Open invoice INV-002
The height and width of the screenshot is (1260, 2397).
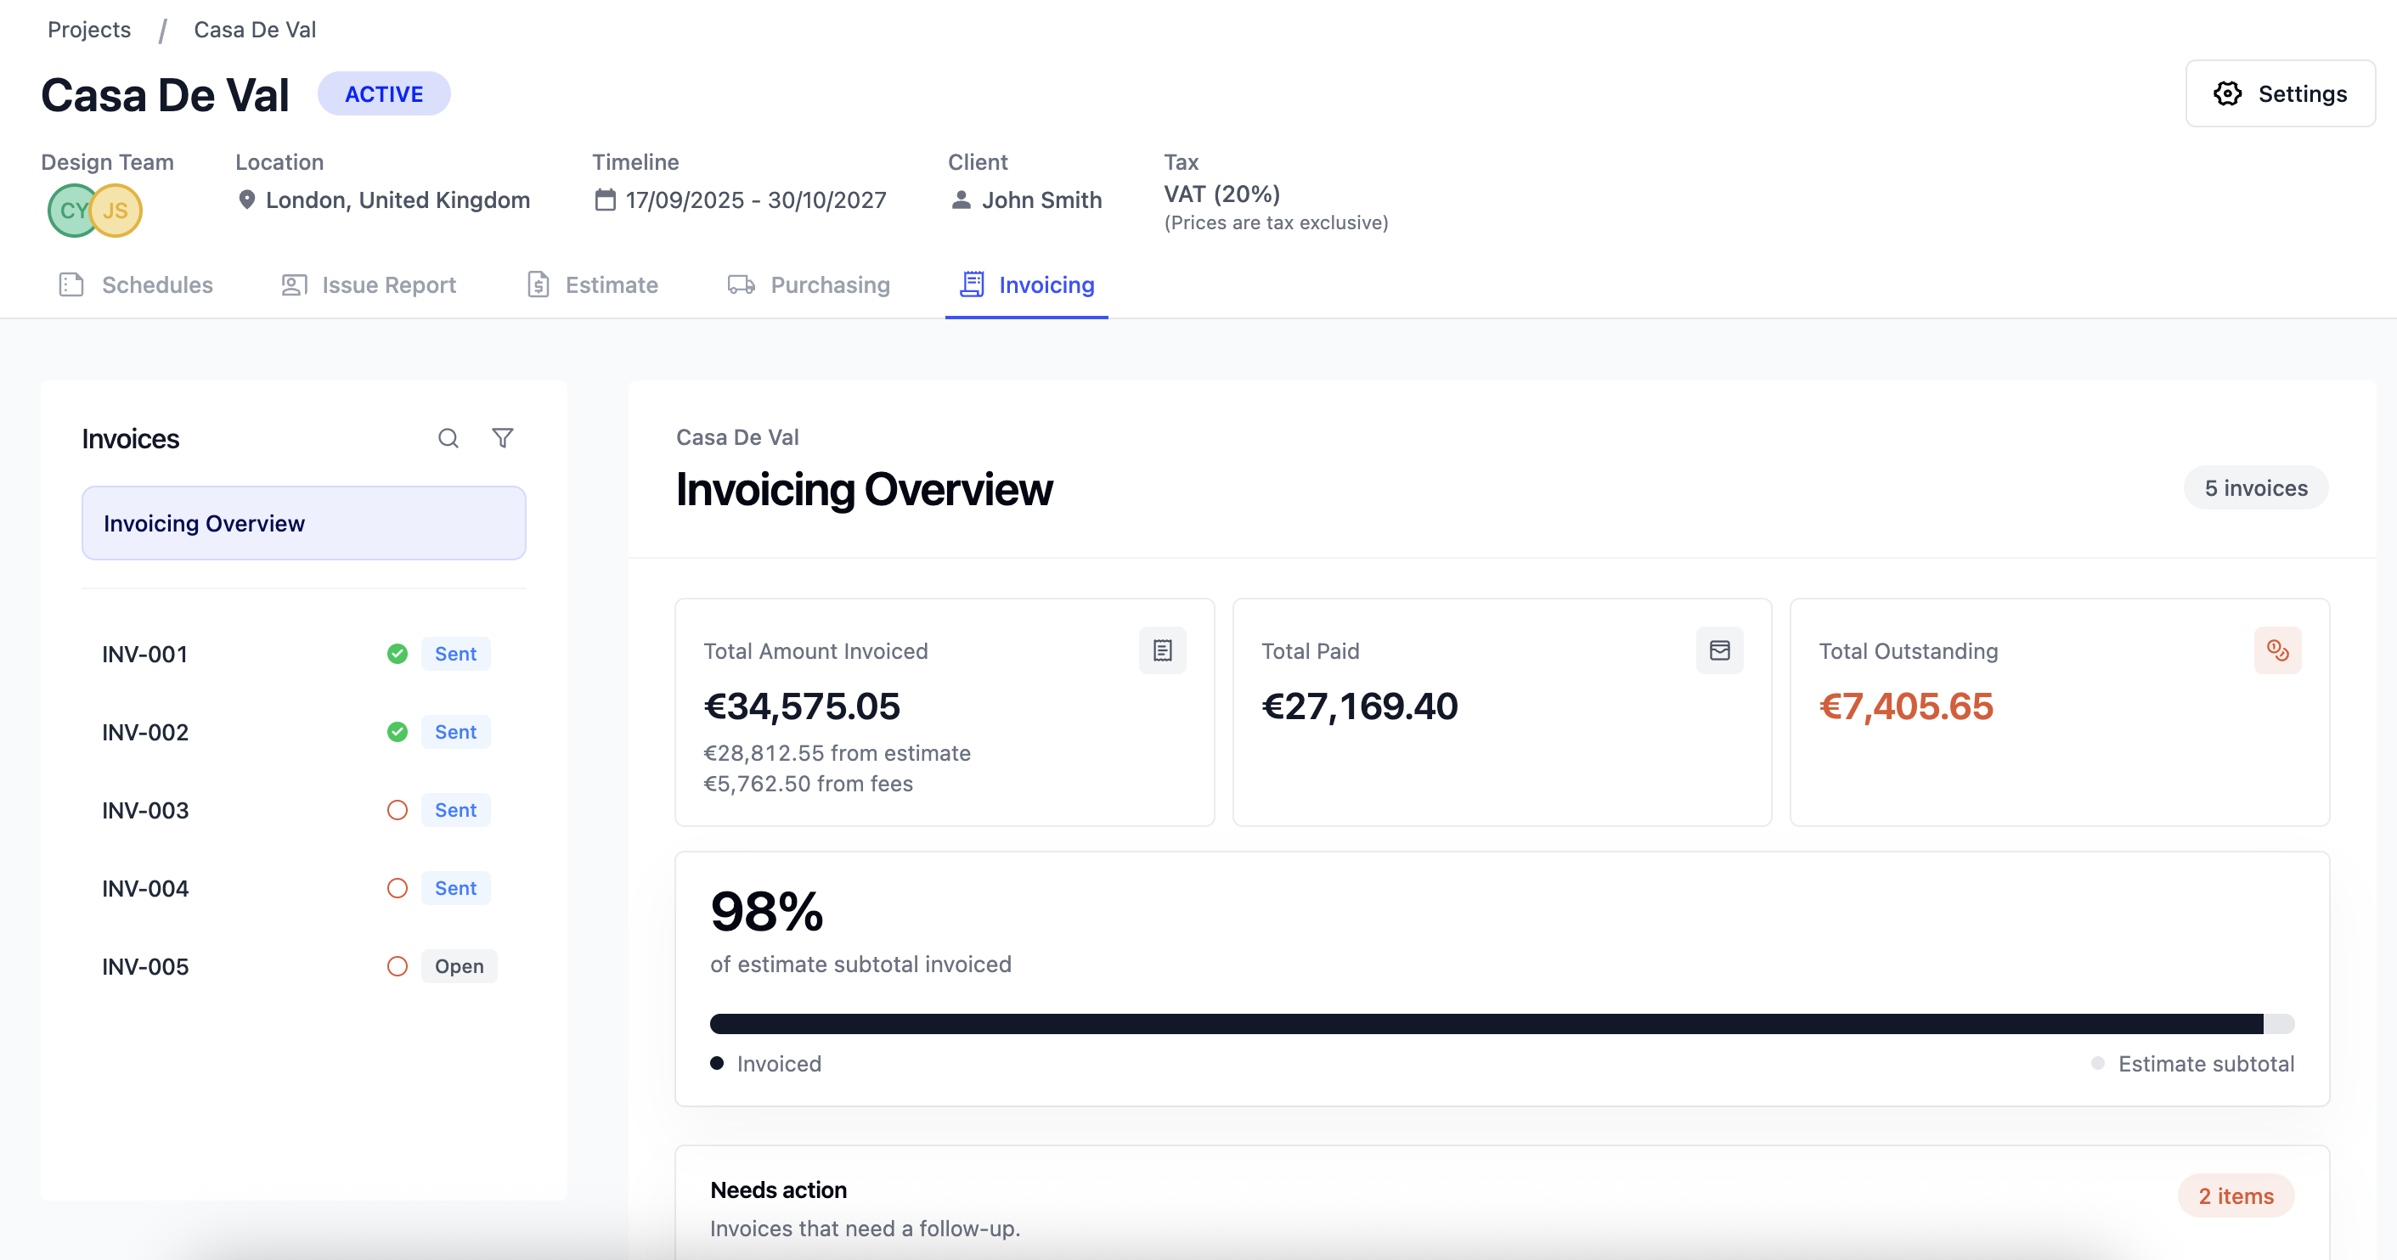pos(304,732)
